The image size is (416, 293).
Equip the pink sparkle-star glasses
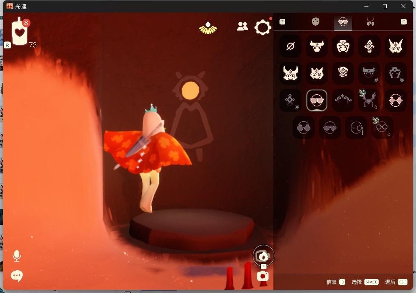click(x=395, y=100)
